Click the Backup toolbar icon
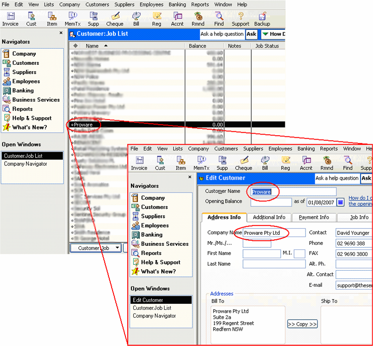This screenshot has width=373, height=346. [262, 19]
